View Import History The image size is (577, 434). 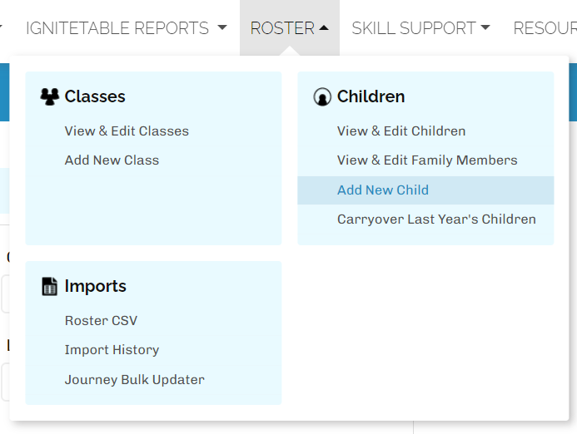coord(112,350)
